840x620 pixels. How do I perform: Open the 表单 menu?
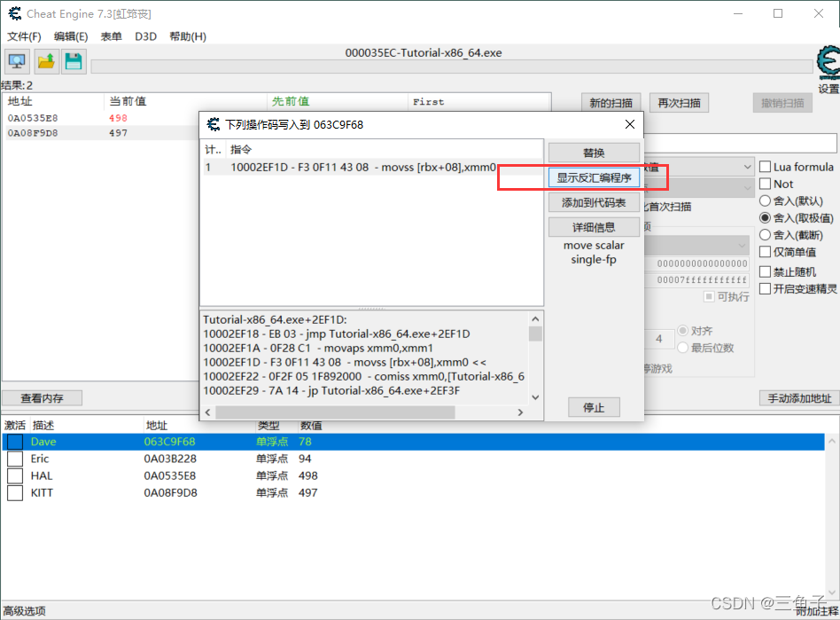tap(112, 36)
